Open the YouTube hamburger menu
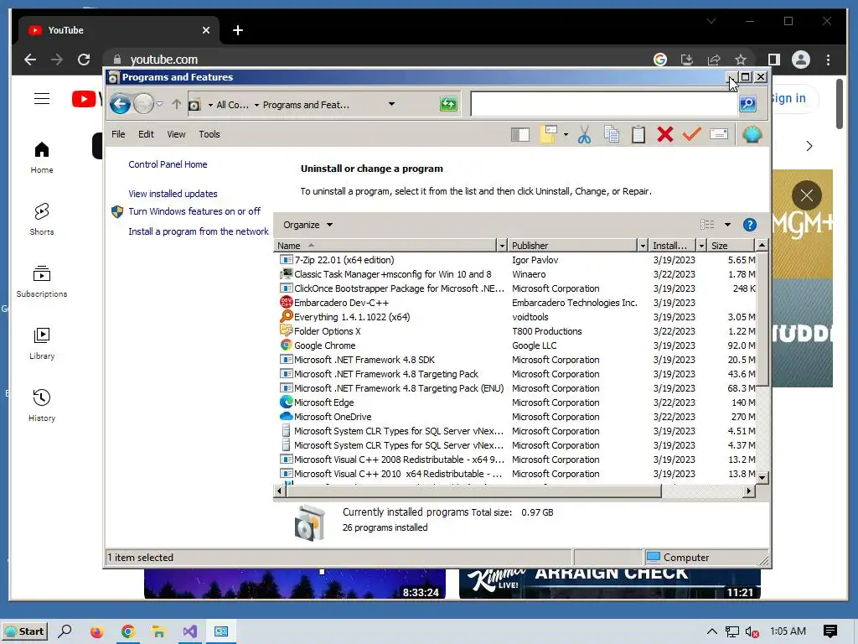This screenshot has width=858, height=644. [x=42, y=99]
